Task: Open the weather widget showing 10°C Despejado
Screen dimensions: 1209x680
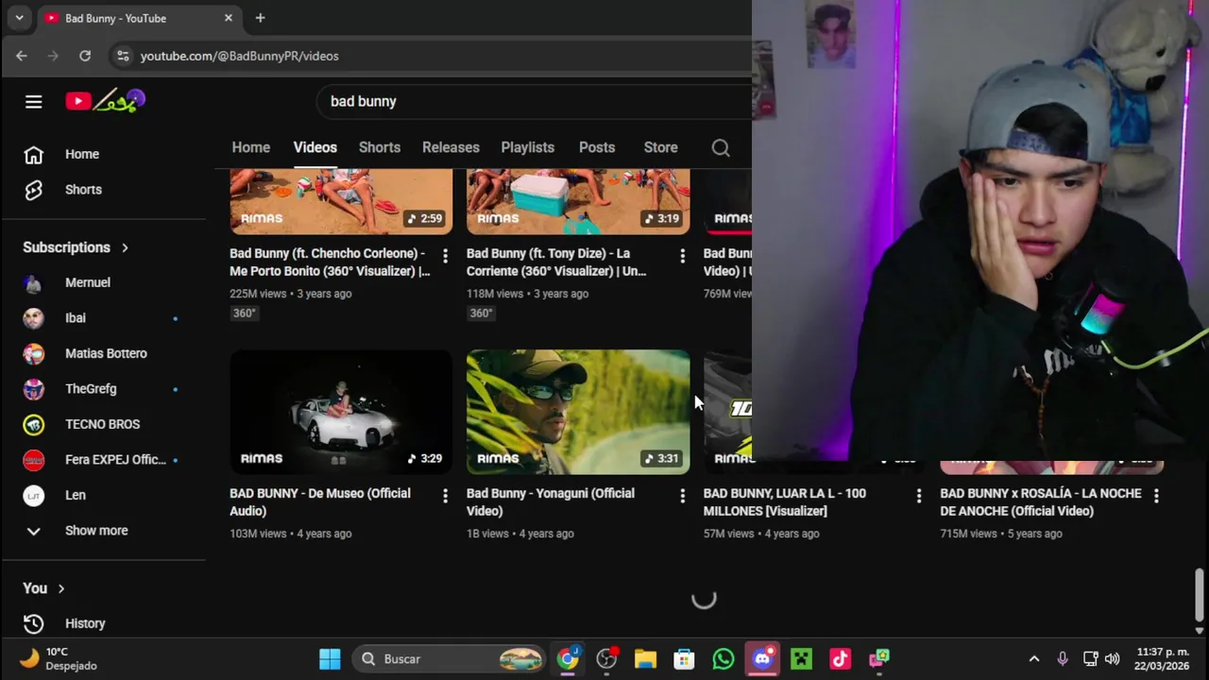Action: coord(59,658)
